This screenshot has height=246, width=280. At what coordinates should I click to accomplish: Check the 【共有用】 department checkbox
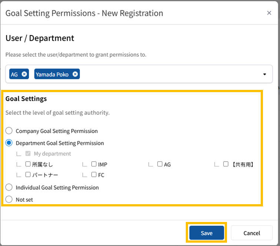click(226, 164)
